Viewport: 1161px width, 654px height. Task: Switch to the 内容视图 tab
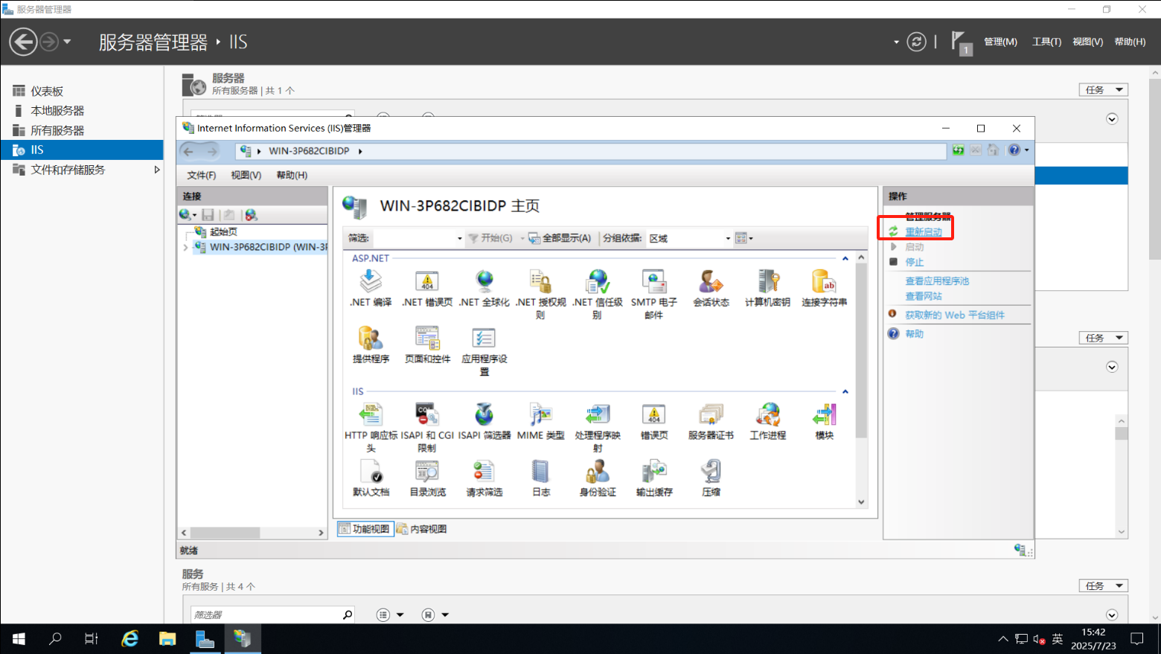click(422, 529)
